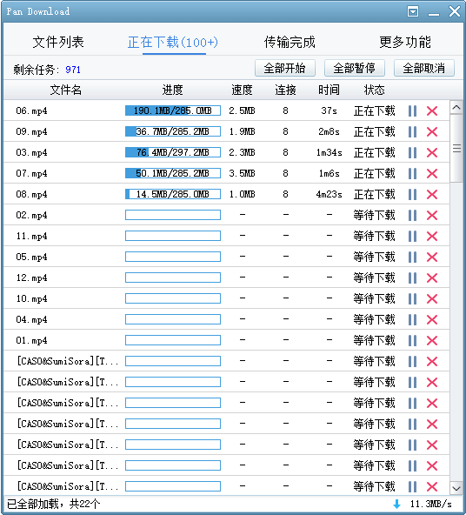
Task: Remove the waiting 12.mp4 task
Action: (x=432, y=278)
